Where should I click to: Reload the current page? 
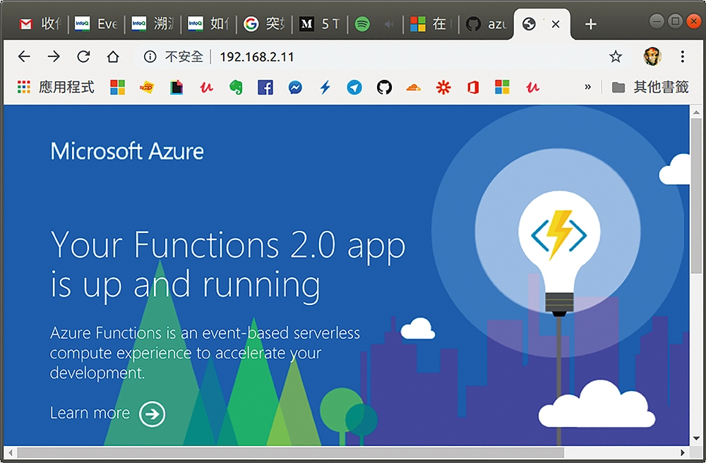(x=83, y=56)
